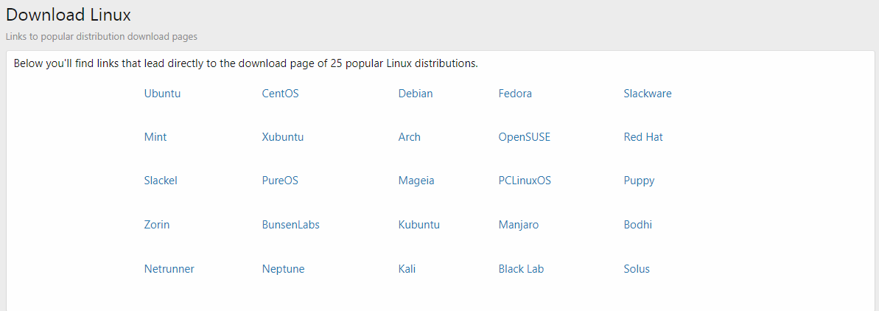Go to the Debian download page
The image size is (879, 311).
416,94
